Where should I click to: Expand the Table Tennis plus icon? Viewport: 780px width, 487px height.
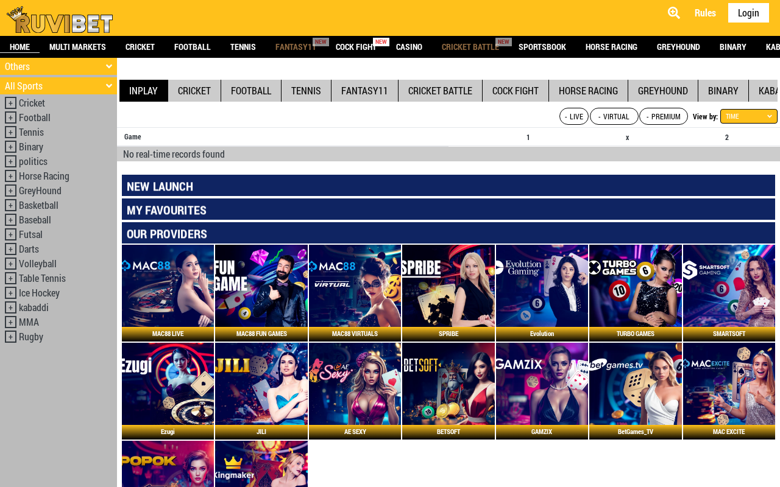coord(10,278)
